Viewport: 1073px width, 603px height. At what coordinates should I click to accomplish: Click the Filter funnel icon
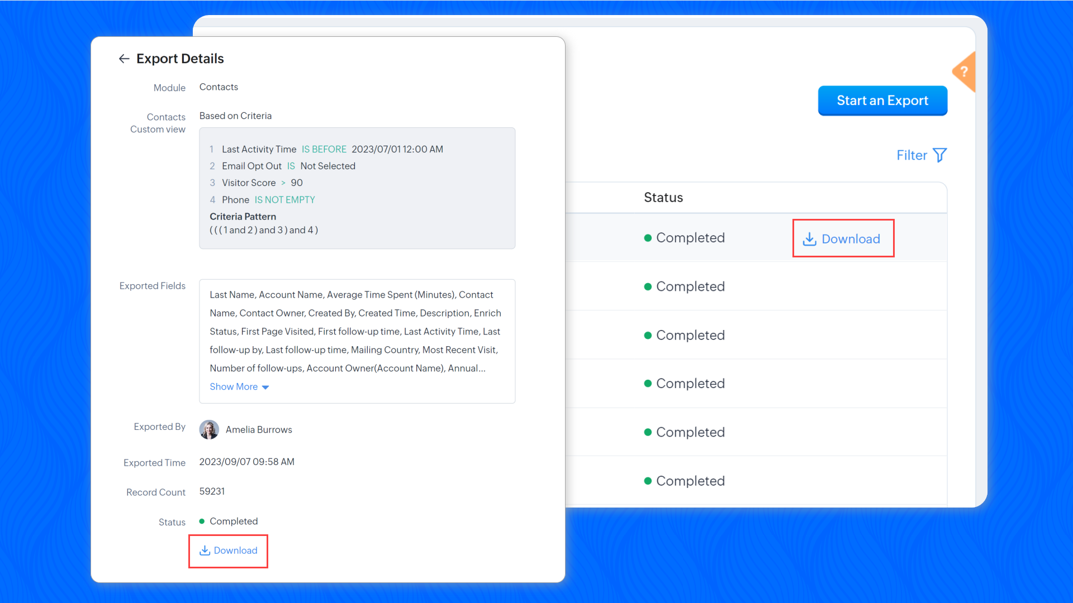tap(940, 155)
